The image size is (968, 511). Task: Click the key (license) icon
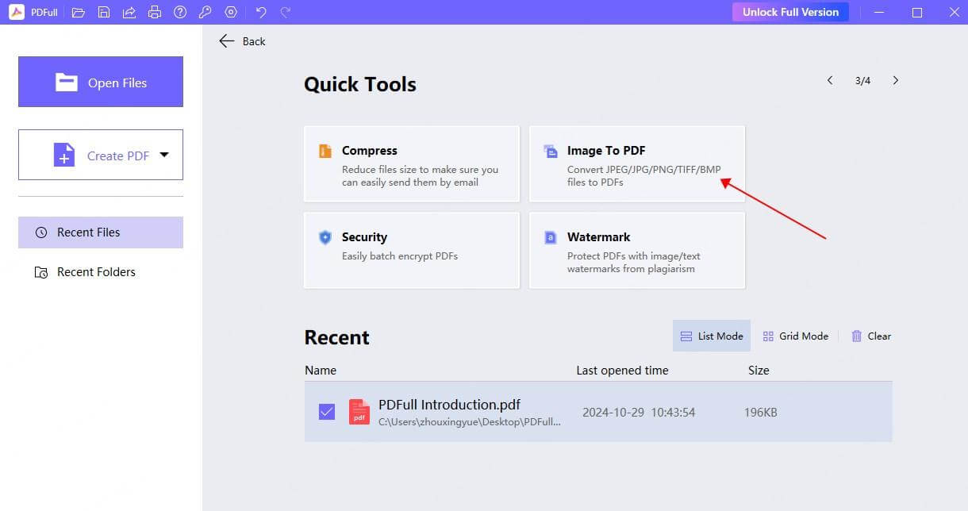pyautogui.click(x=206, y=12)
